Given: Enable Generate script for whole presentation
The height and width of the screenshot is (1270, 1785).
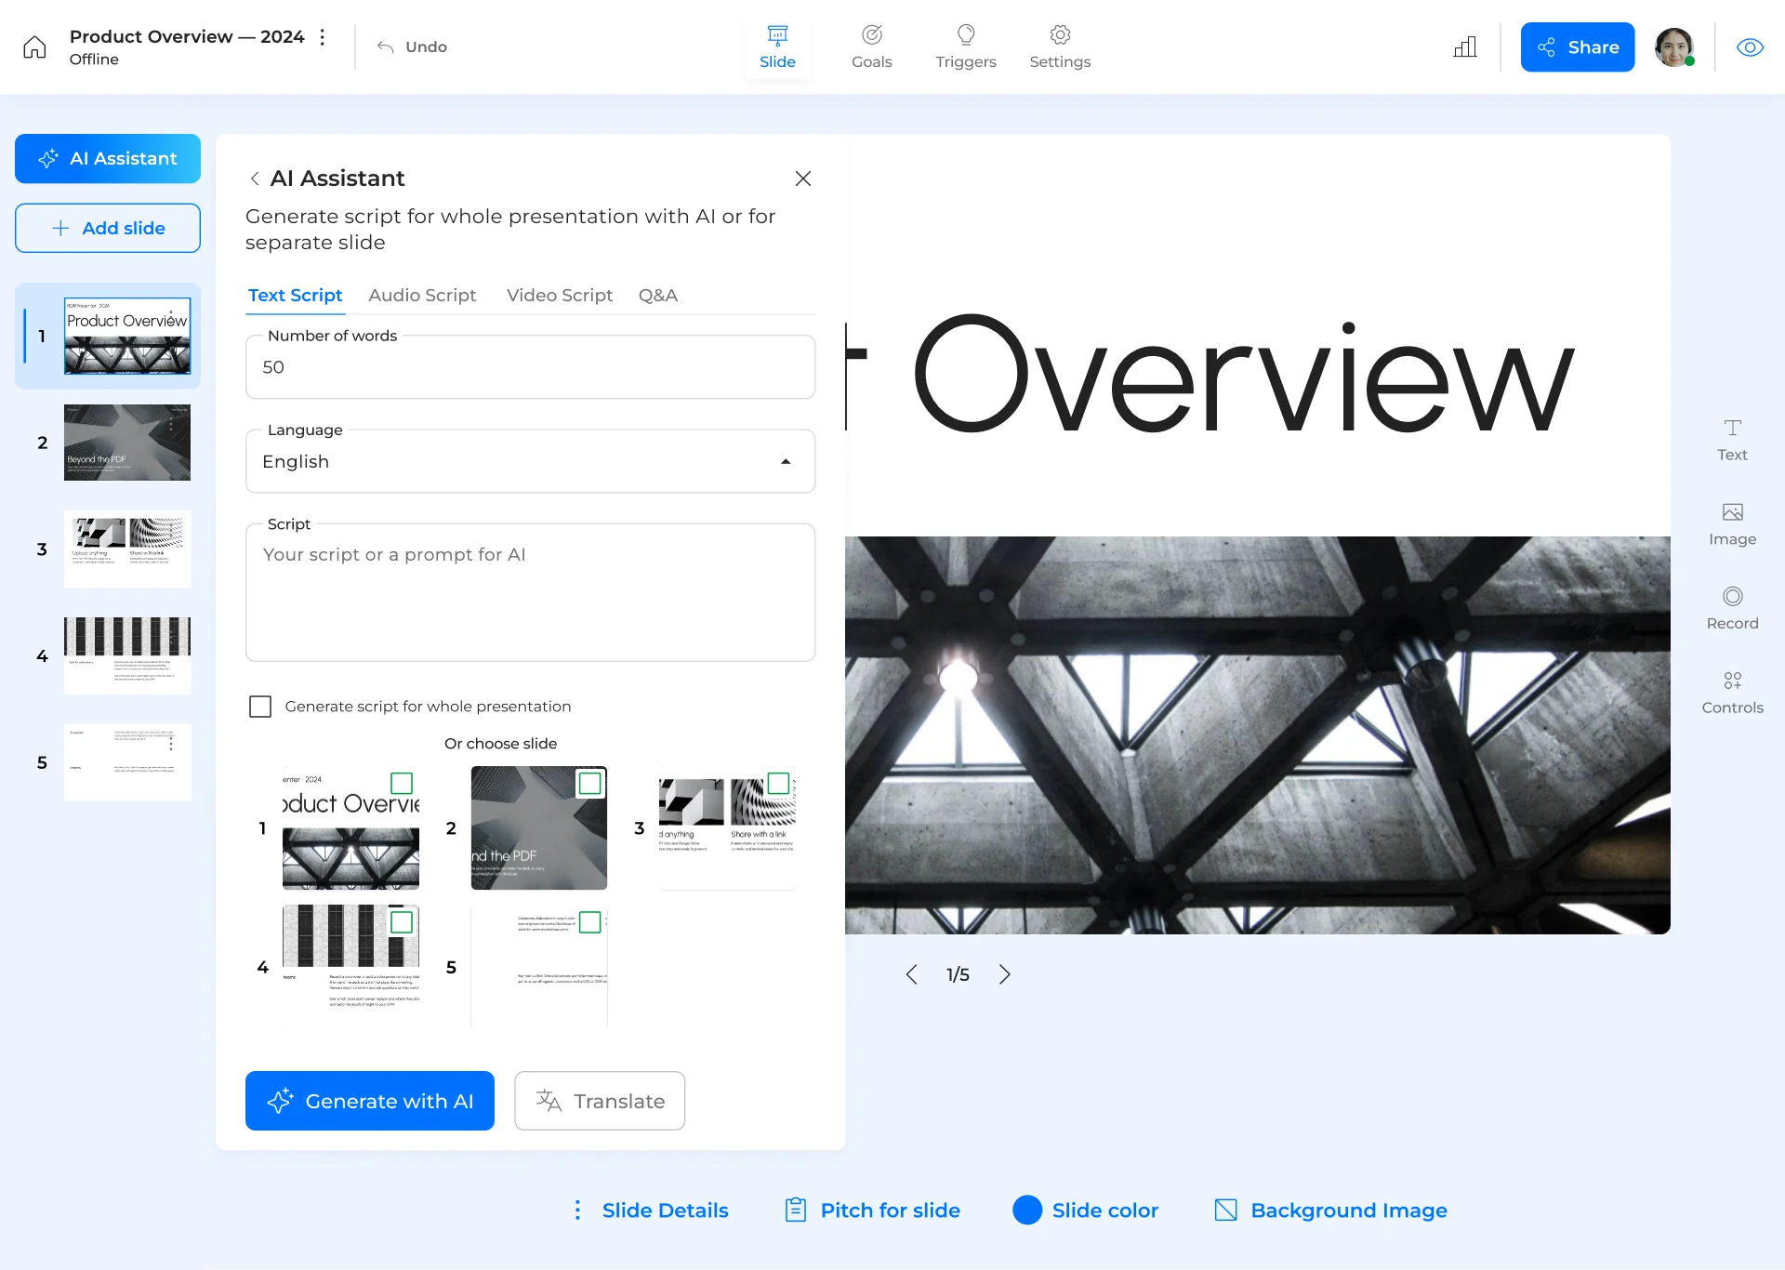Looking at the screenshot, I should click(260, 707).
